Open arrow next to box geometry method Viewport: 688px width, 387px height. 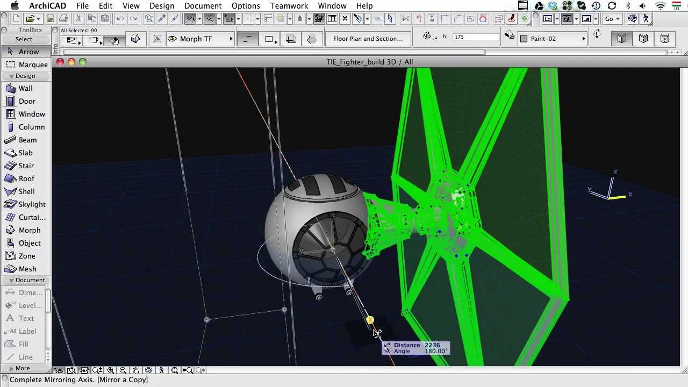[x=276, y=41]
